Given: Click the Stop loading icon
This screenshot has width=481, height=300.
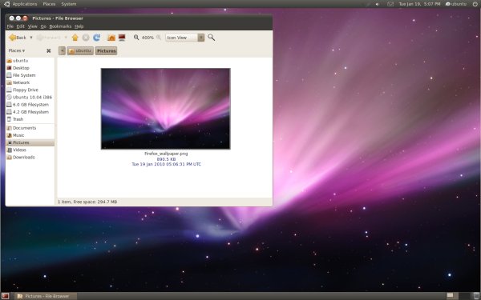Looking at the screenshot, I should point(86,38).
